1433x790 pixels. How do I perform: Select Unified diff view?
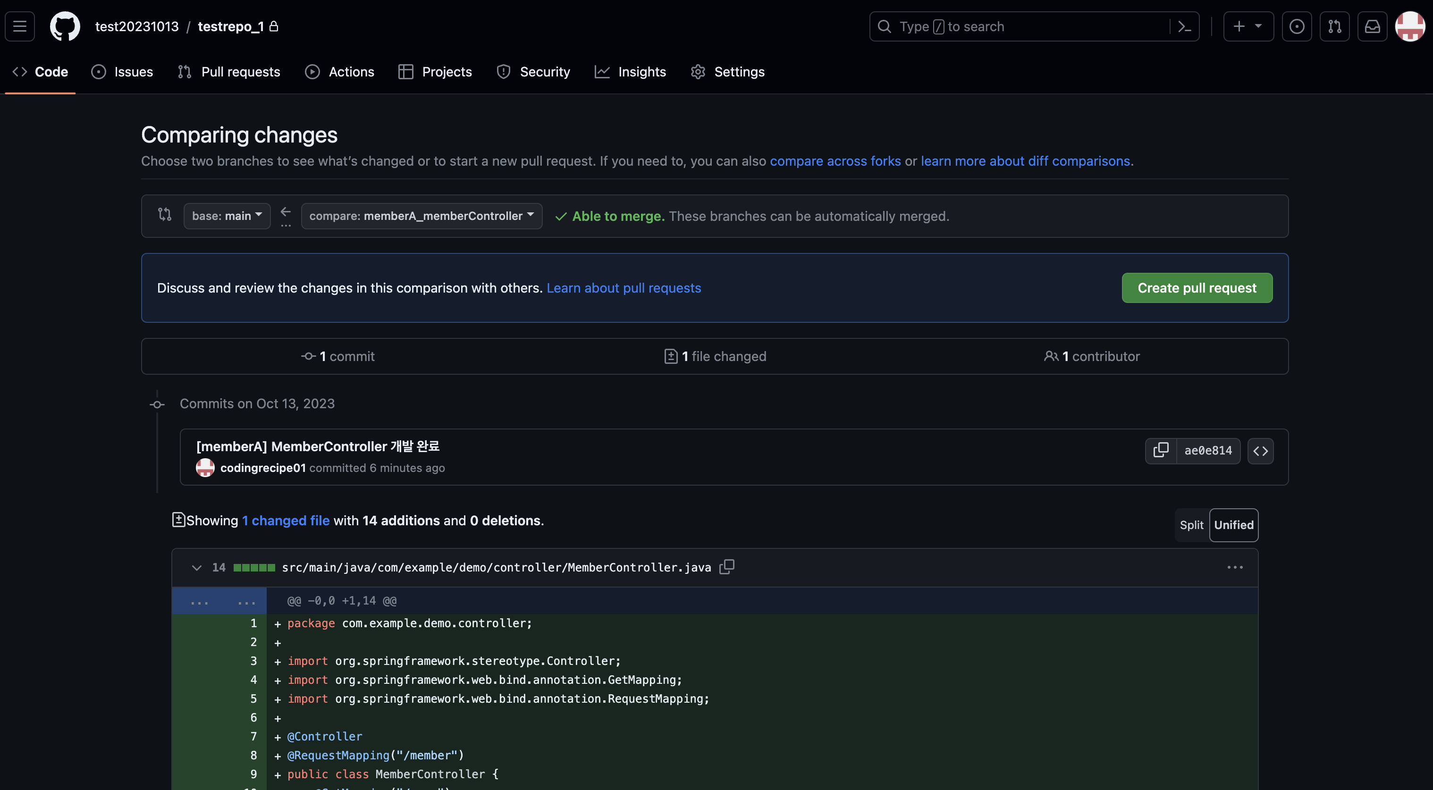coord(1233,525)
